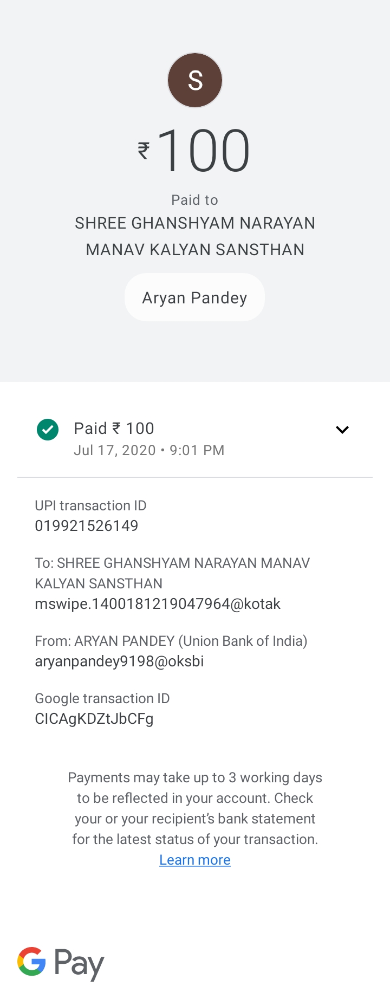Click the green paid checkmark icon

pos(48,430)
